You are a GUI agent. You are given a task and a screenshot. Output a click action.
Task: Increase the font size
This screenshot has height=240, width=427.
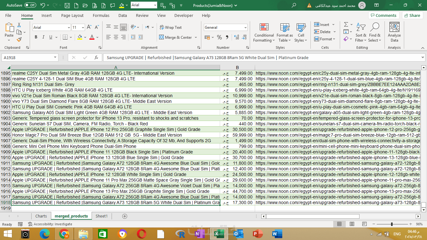point(89,27)
